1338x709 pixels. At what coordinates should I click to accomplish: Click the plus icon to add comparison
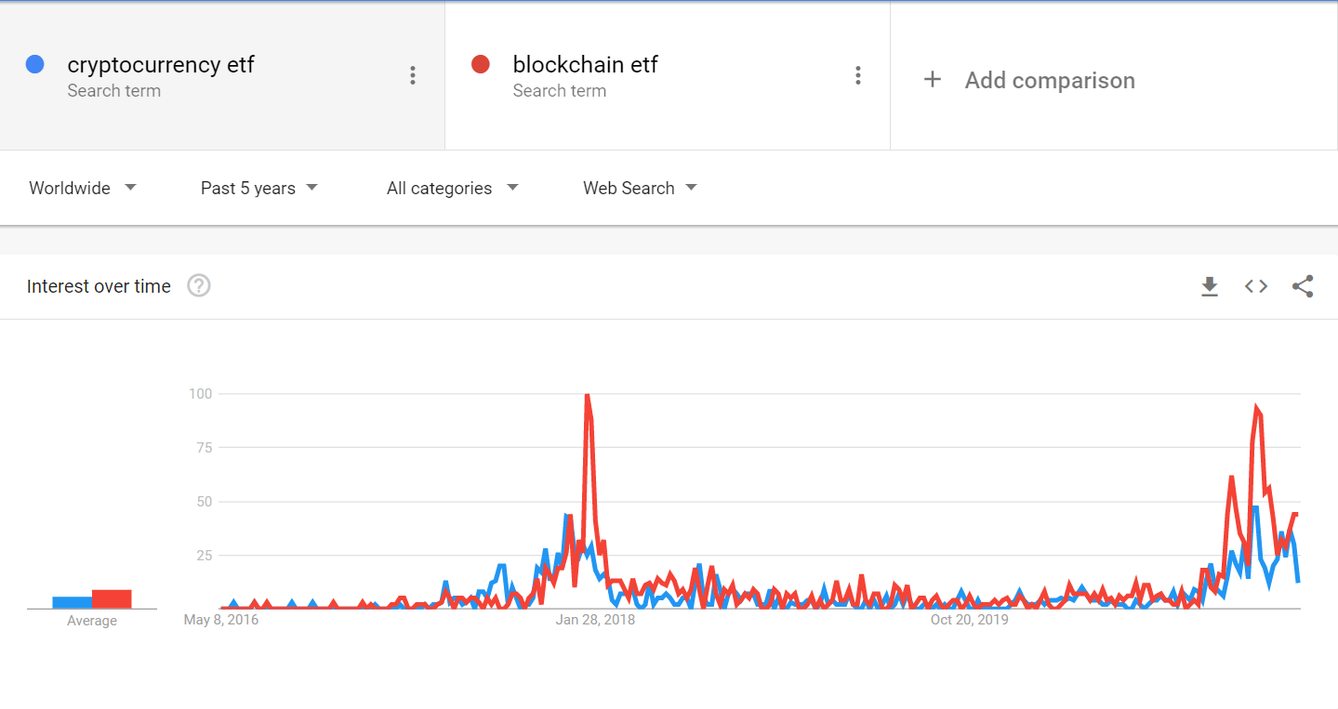click(x=932, y=80)
